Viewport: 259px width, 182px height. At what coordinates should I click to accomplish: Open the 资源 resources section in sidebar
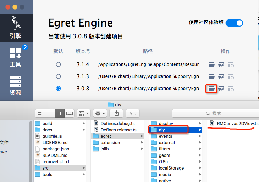point(15,85)
